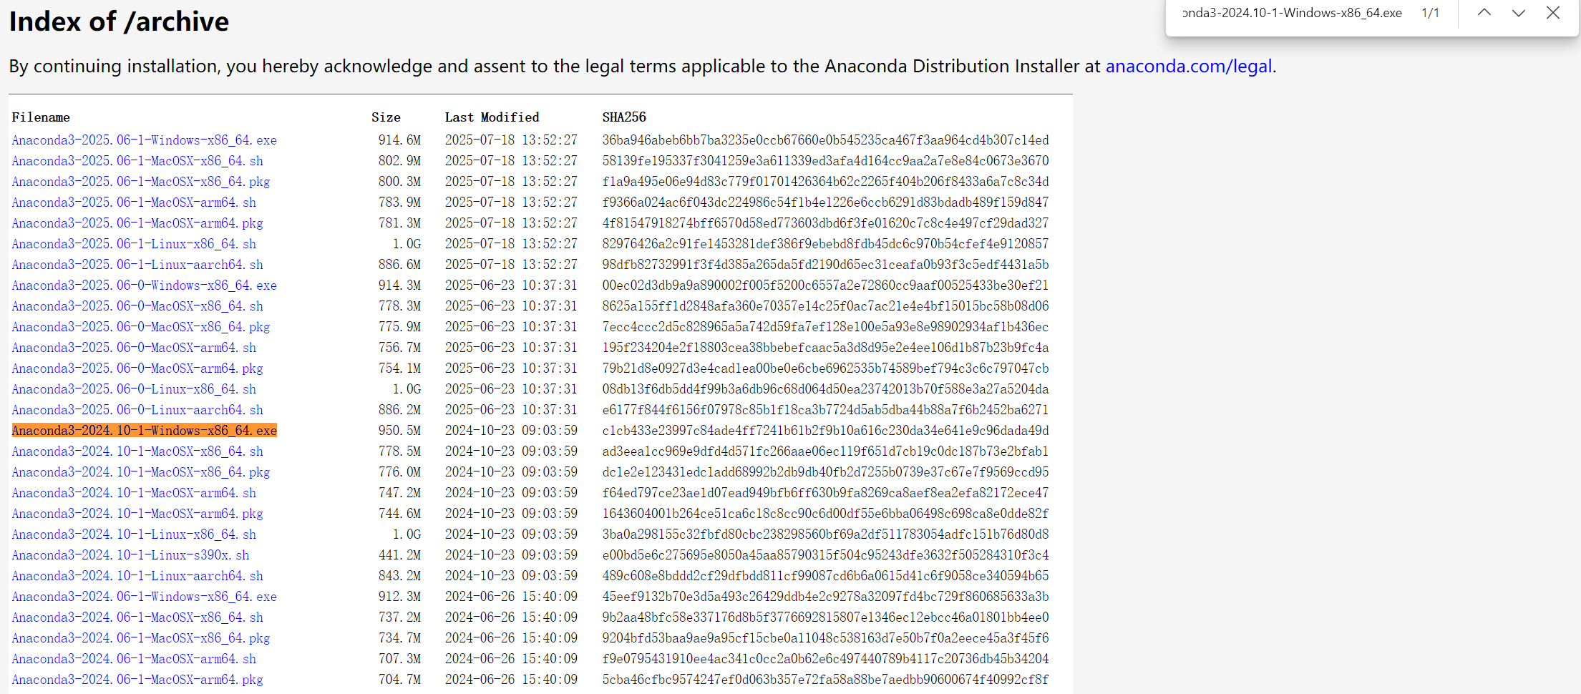Open Anaconda3-2024.10-1-MacOSX-x86_64.sh link

pos(137,451)
